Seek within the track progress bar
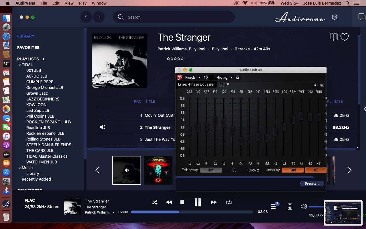The image size is (366, 229). [x=192, y=212]
